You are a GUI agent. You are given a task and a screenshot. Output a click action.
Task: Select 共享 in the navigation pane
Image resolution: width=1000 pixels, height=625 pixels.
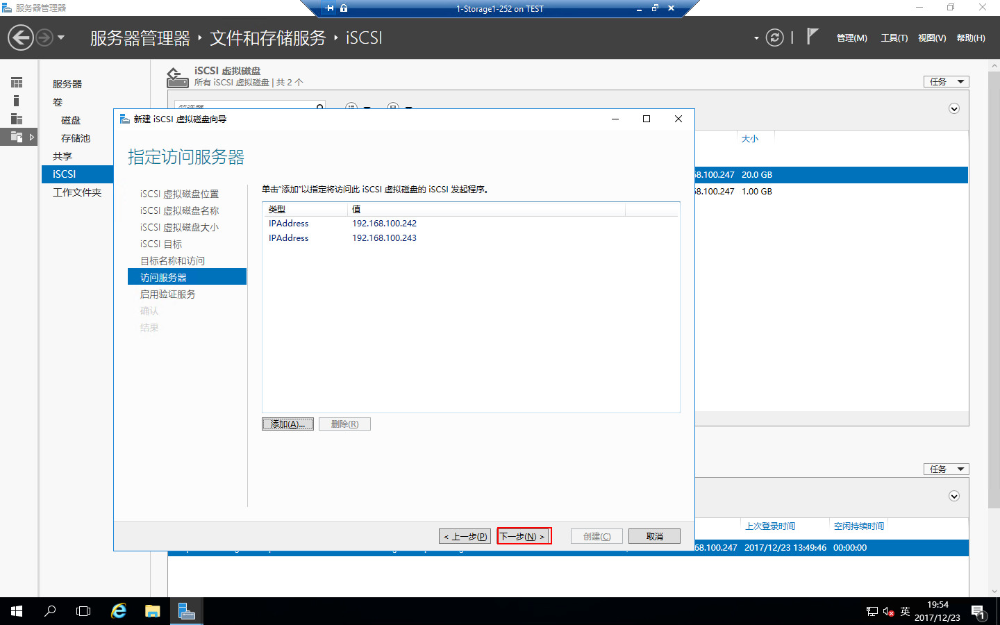62,156
